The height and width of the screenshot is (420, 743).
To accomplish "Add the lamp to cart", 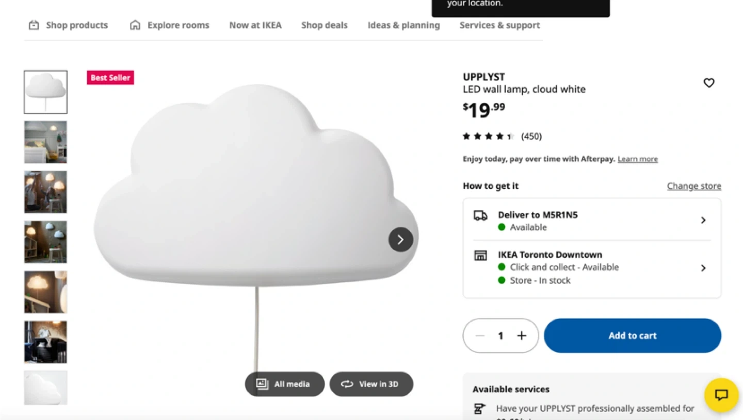I will coord(633,335).
